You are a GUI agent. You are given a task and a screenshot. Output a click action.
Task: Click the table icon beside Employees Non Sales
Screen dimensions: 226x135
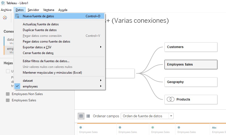[8, 94]
